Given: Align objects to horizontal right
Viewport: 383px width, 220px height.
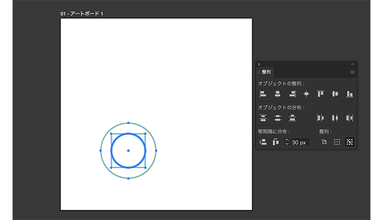Looking at the screenshot, I should [292, 94].
